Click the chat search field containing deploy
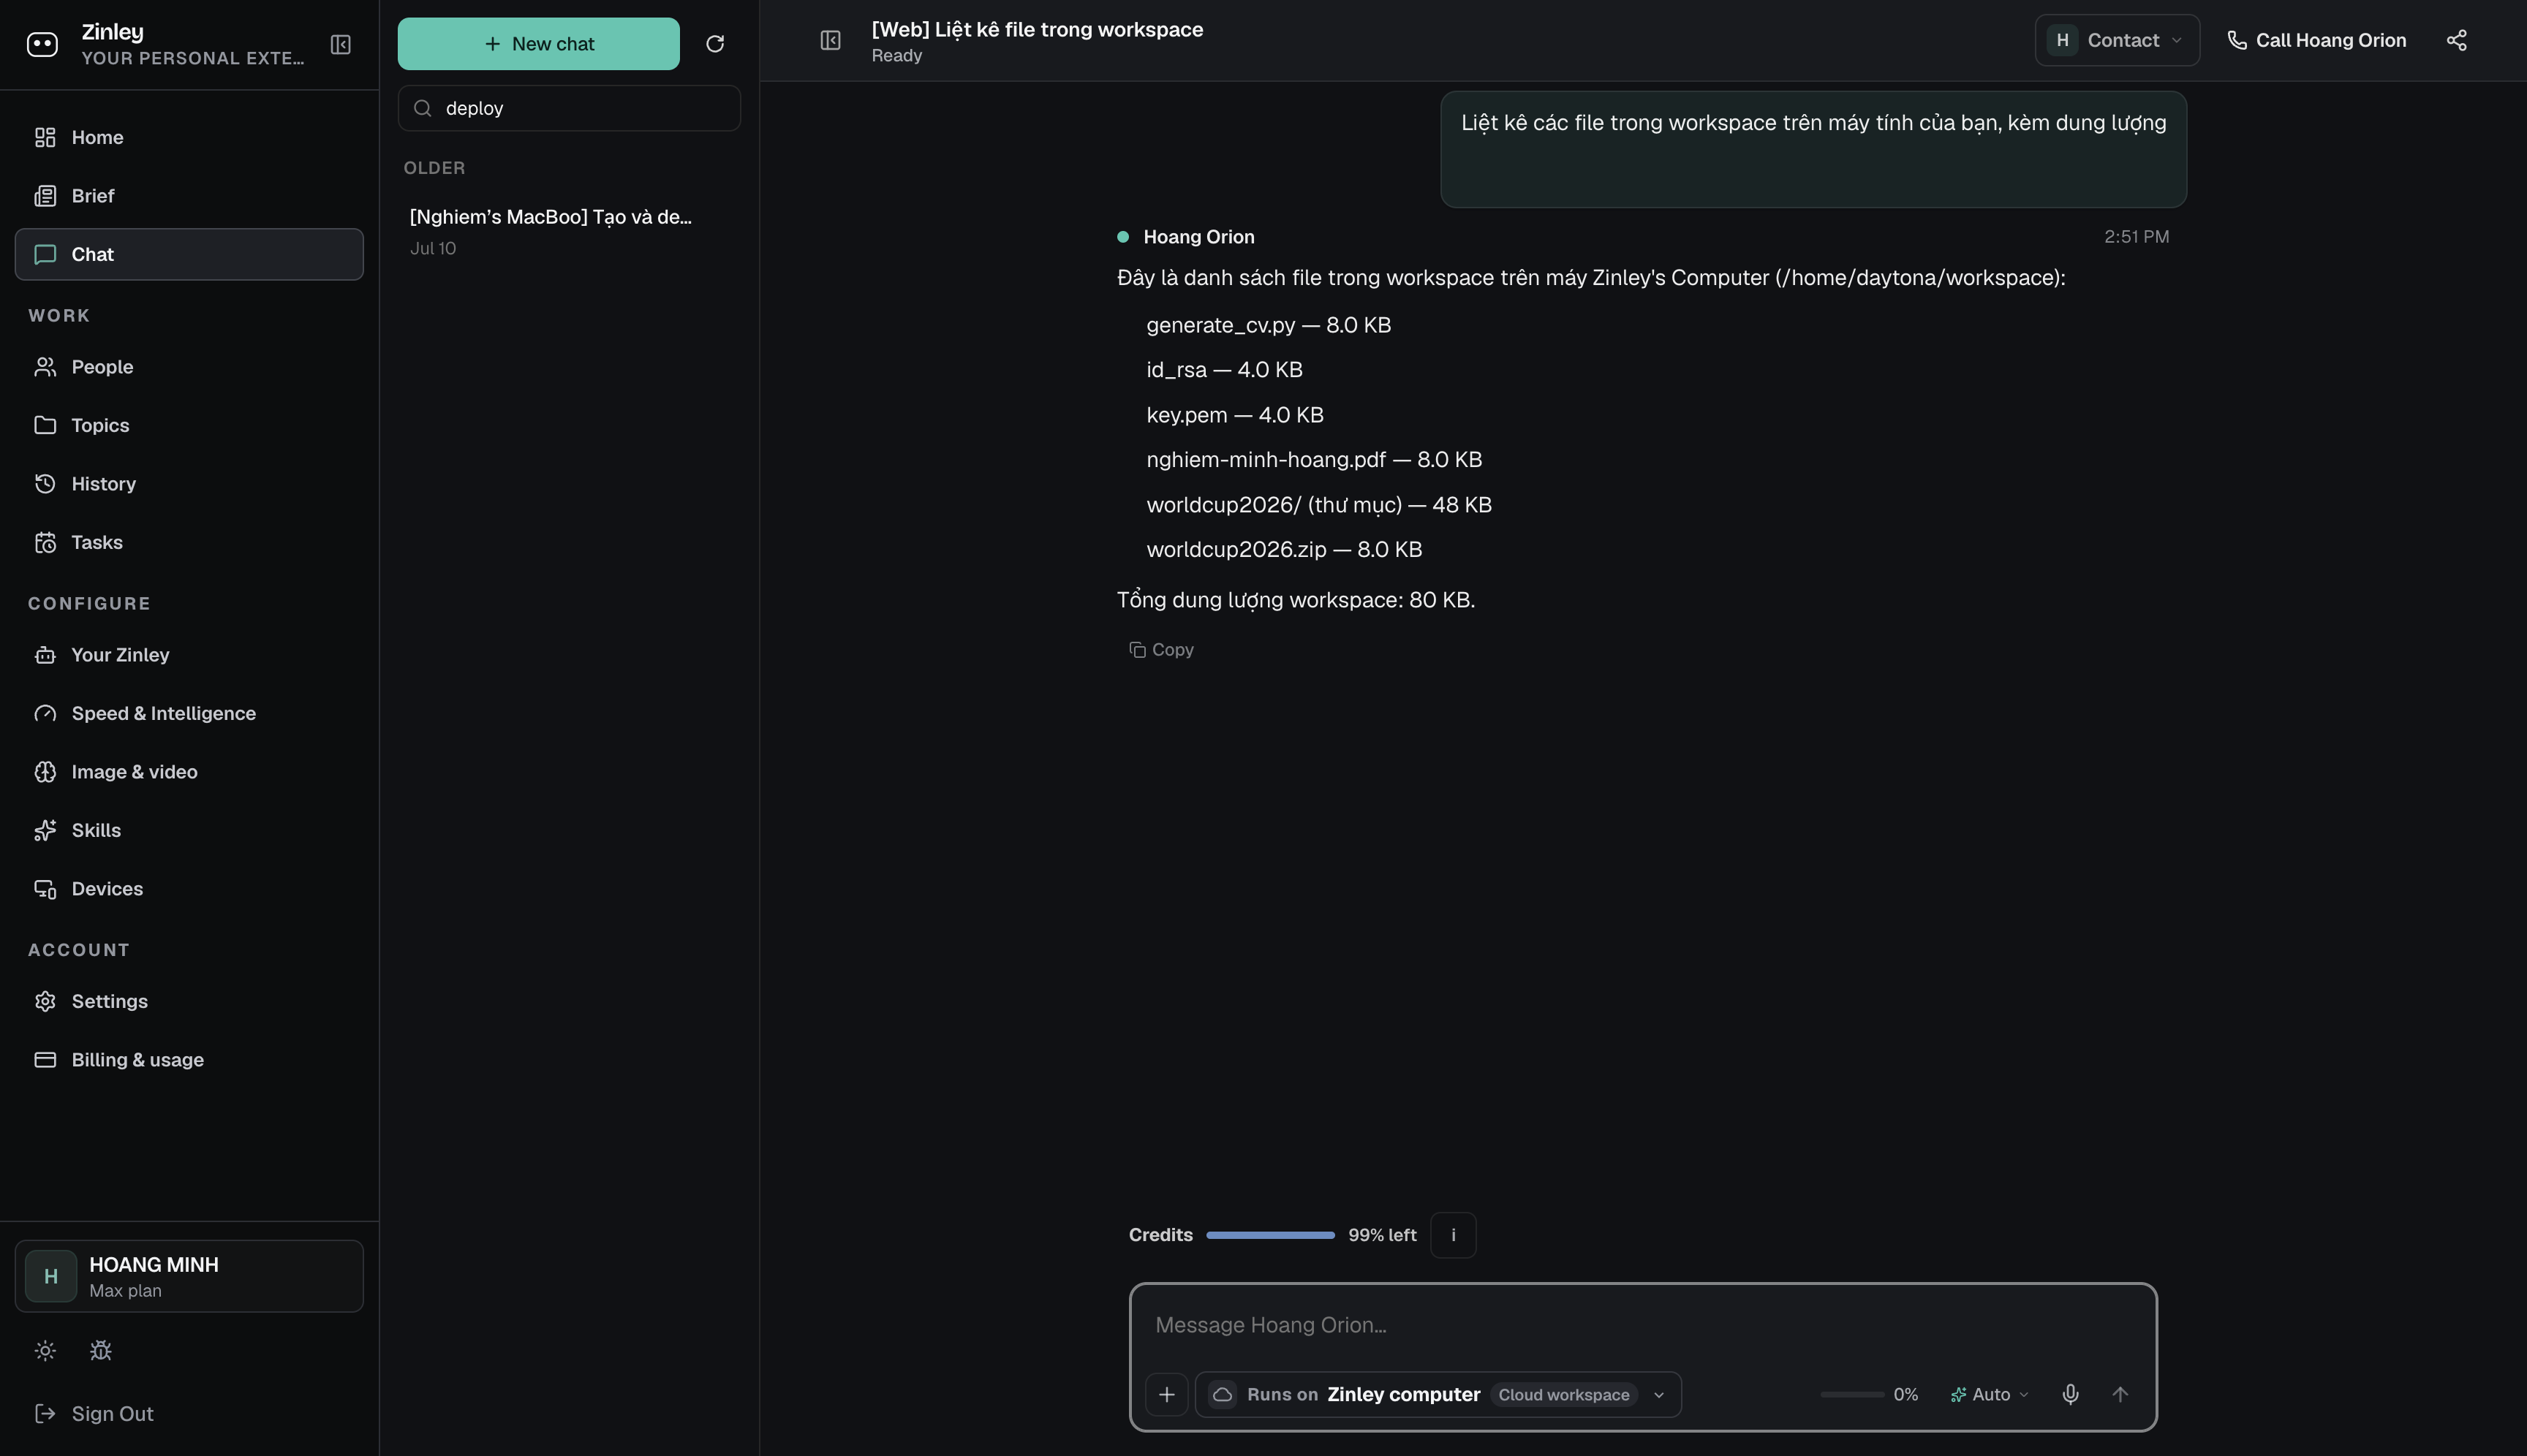This screenshot has height=1456, width=2527. (x=569, y=108)
